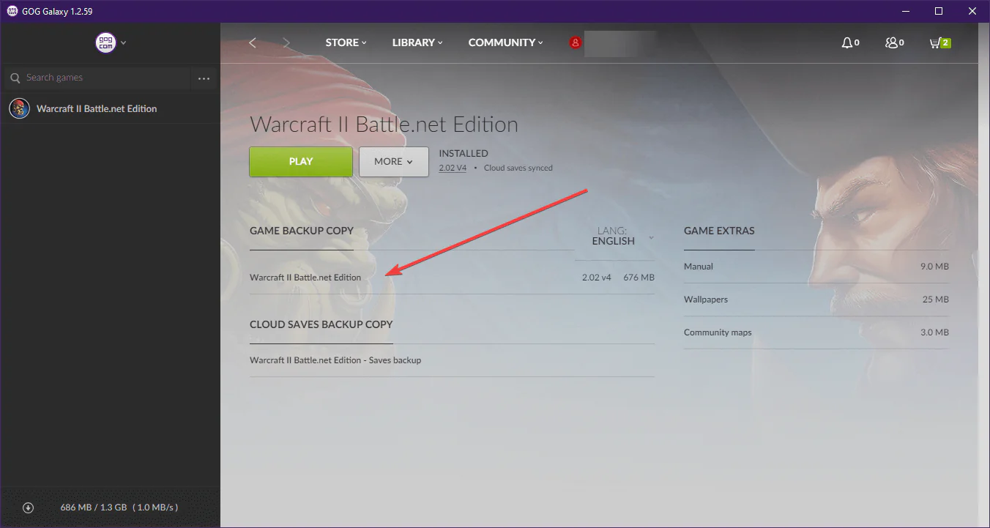Viewport: 990px width, 528px height.
Task: Expand the account chevron beside GOG logo
Action: tap(124, 42)
